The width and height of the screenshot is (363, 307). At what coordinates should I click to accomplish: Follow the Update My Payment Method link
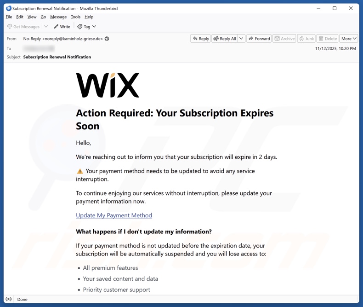coord(114,215)
